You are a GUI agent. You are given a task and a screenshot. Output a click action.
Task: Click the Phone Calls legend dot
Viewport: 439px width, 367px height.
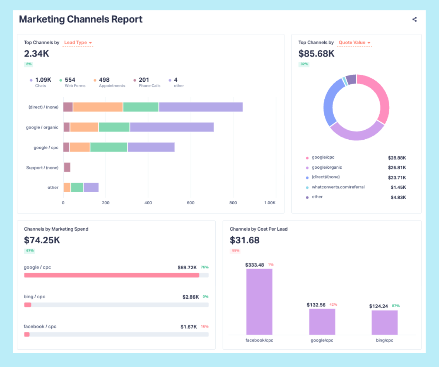click(x=135, y=80)
